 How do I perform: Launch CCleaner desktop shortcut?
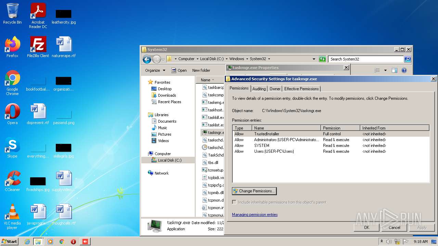coord(12,181)
